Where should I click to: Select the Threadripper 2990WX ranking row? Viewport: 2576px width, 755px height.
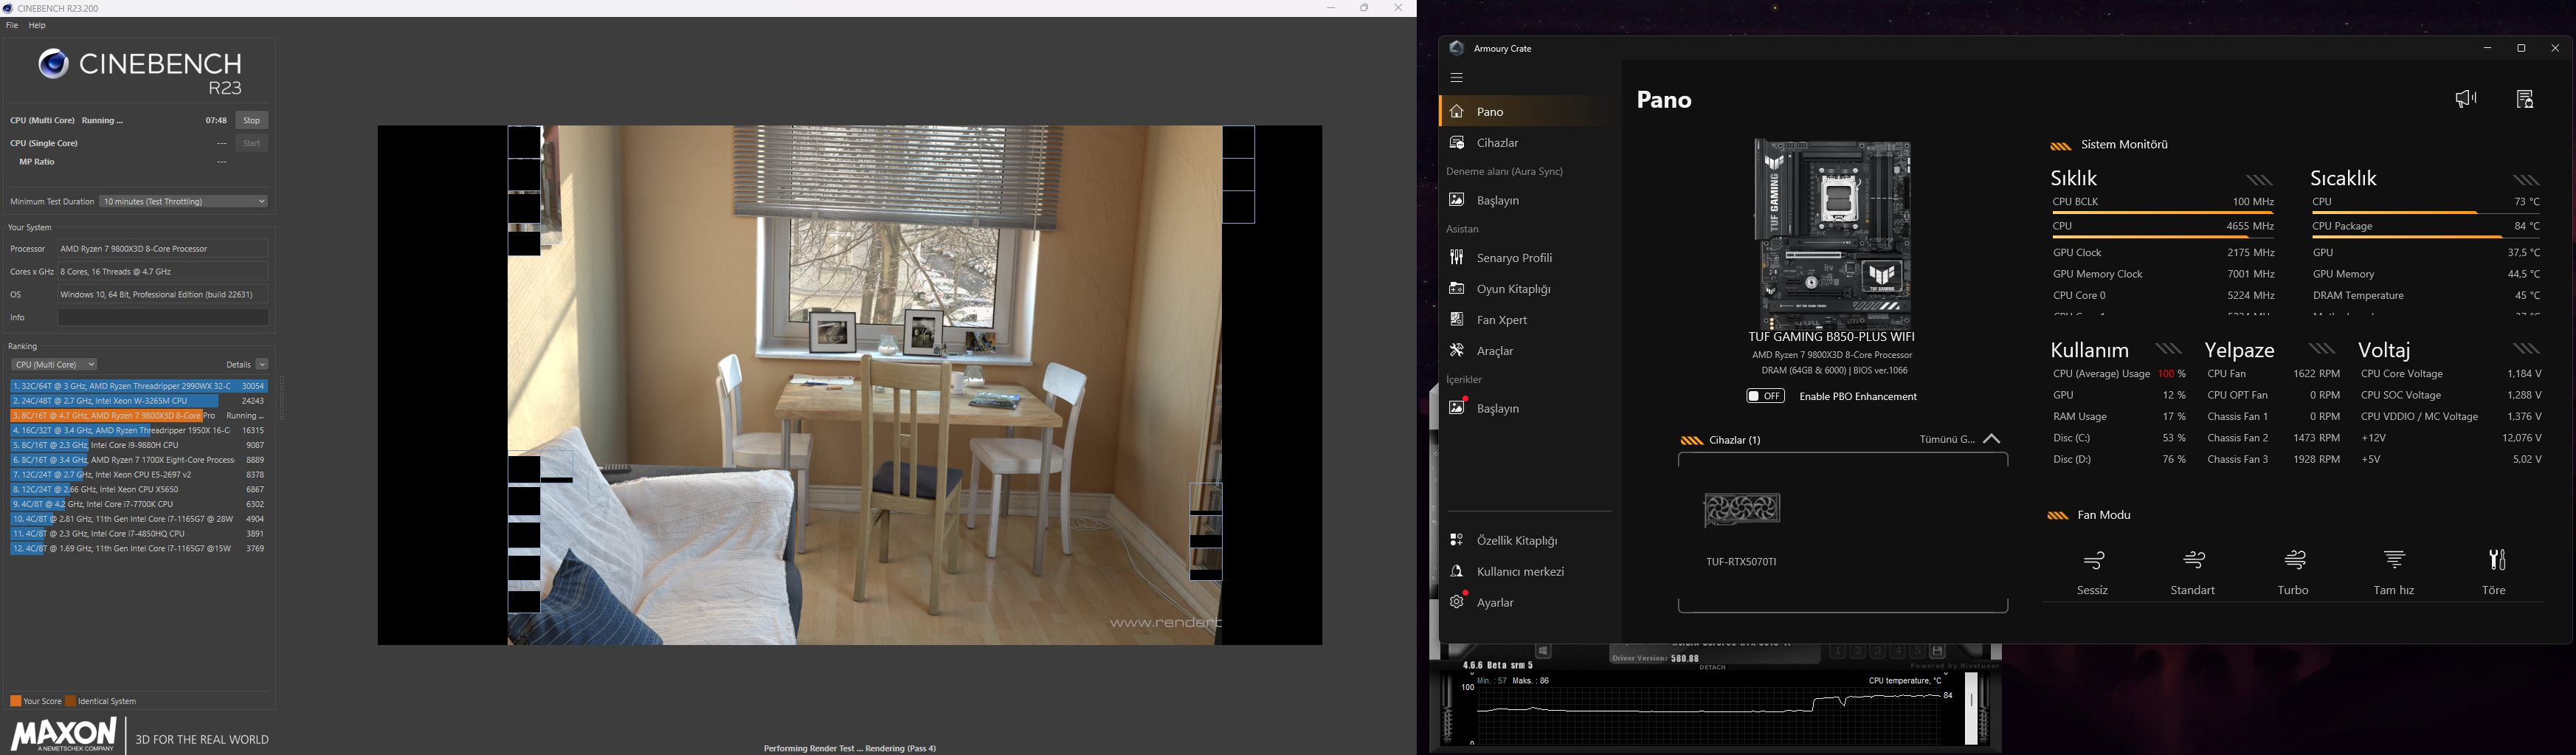pyautogui.click(x=139, y=386)
